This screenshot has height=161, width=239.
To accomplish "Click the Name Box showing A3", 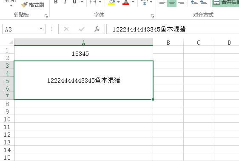I will [x=24, y=29].
